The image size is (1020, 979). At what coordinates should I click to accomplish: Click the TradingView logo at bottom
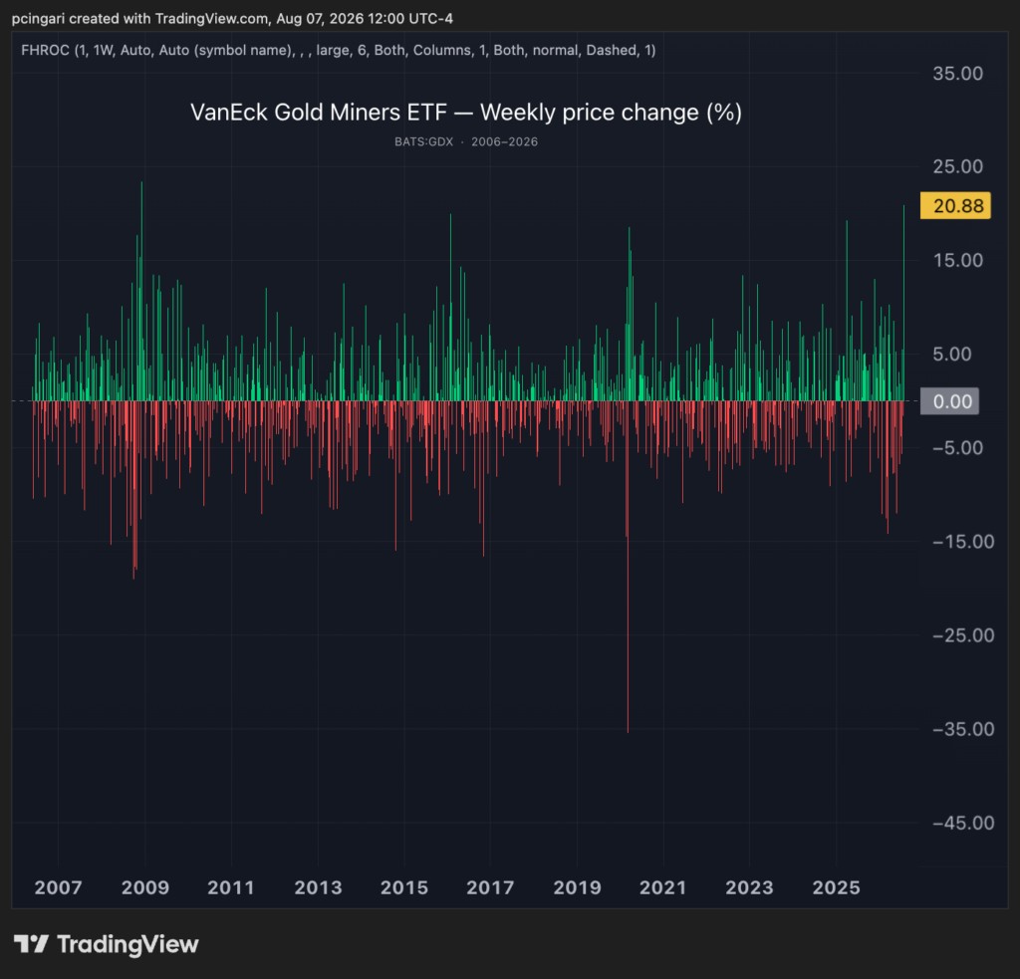[x=106, y=944]
